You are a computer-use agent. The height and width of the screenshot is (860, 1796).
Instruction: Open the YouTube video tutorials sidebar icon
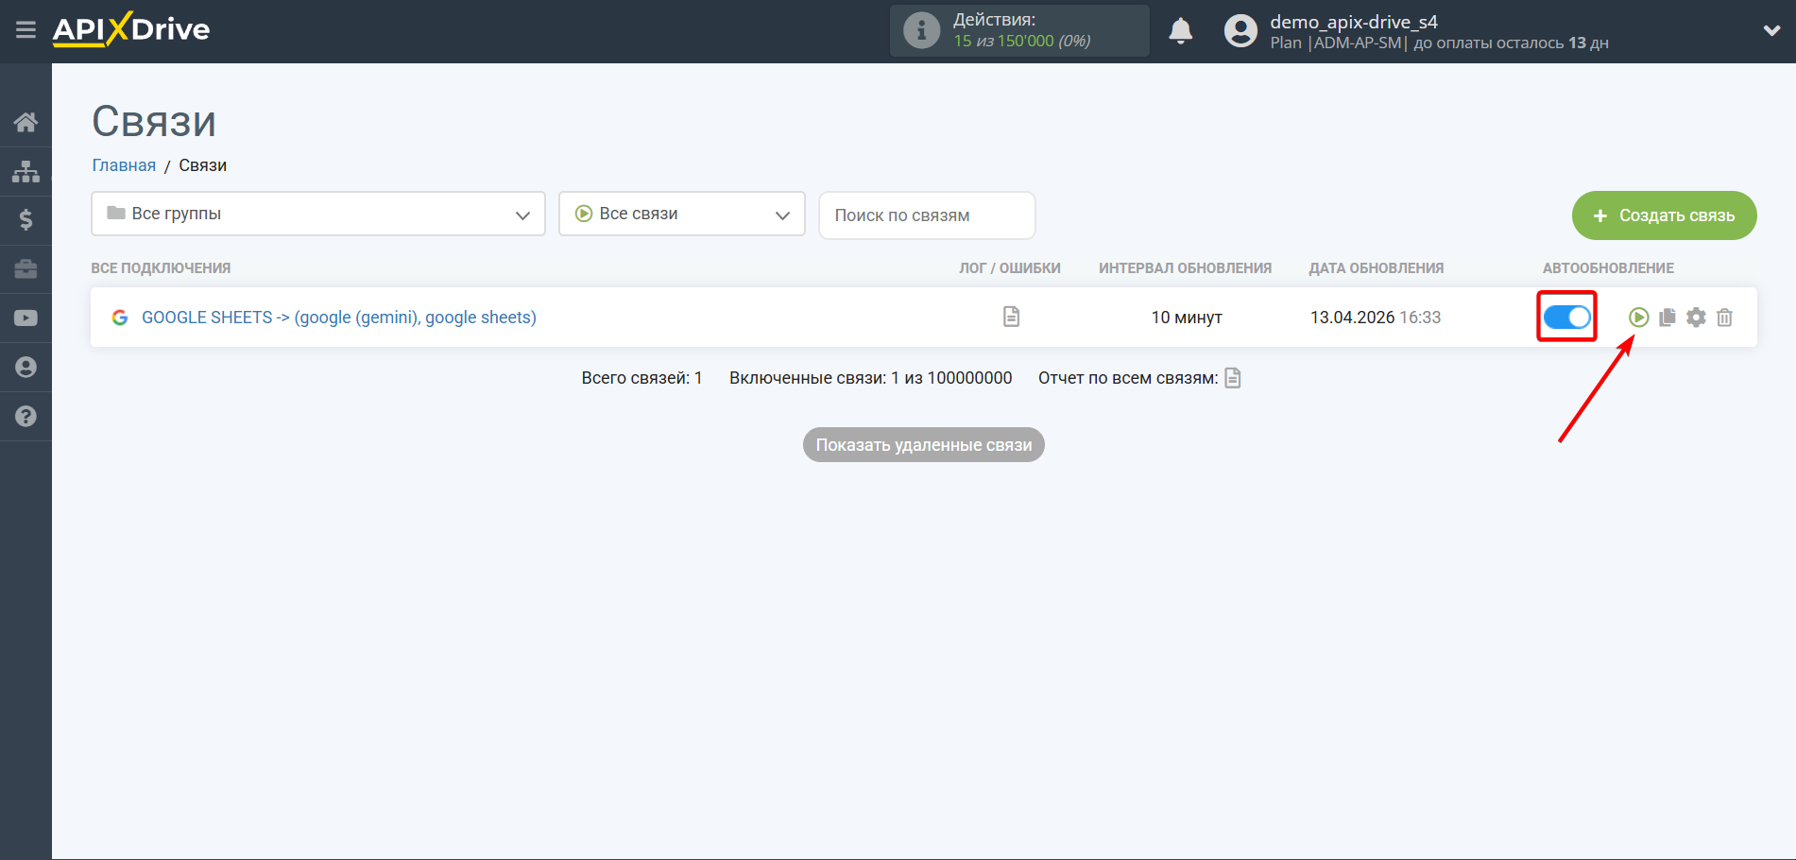(x=26, y=318)
